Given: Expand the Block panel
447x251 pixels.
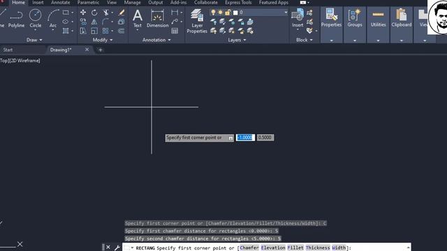Looking at the screenshot, I should point(305,40).
